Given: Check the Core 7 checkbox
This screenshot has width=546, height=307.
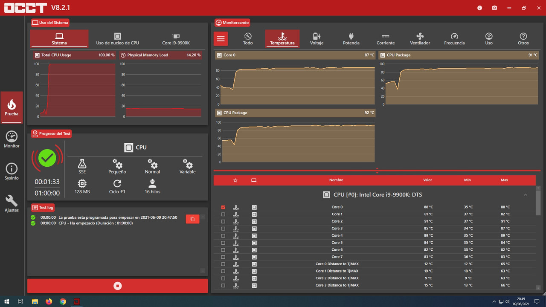Looking at the screenshot, I should point(223,257).
